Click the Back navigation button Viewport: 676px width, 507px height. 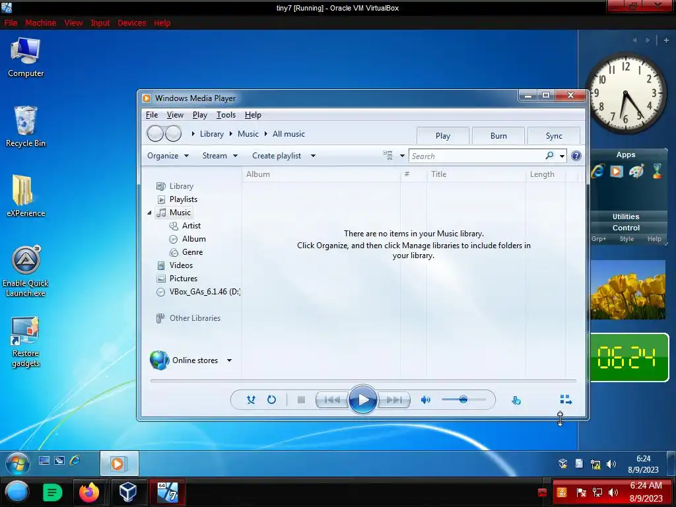154,133
